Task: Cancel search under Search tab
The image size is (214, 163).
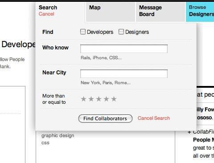Action: click(x=46, y=14)
